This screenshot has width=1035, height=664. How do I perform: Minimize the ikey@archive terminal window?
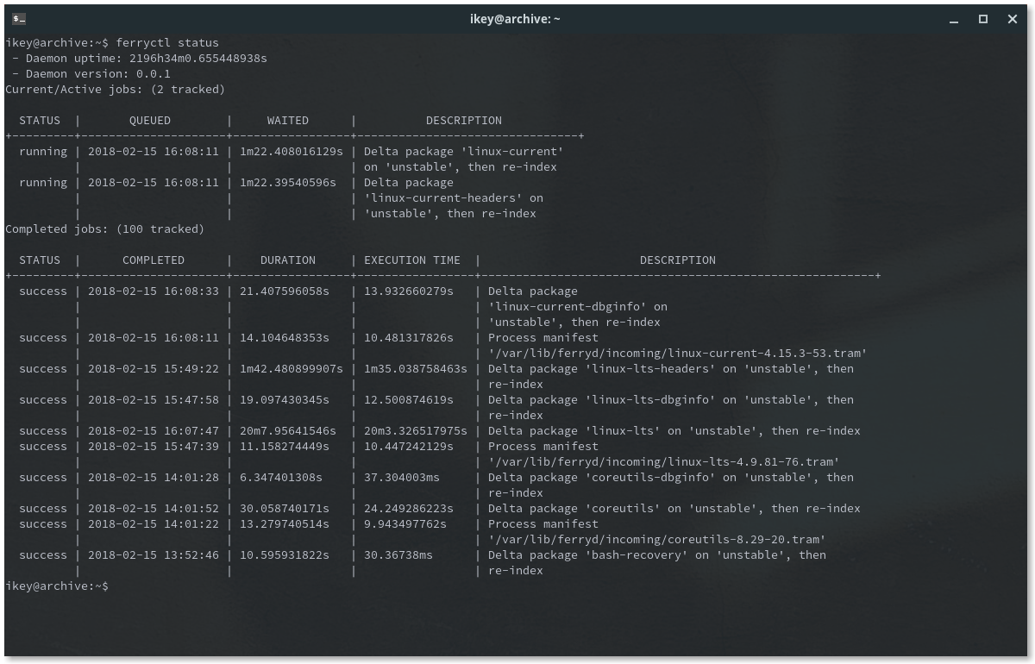pyautogui.click(x=953, y=19)
